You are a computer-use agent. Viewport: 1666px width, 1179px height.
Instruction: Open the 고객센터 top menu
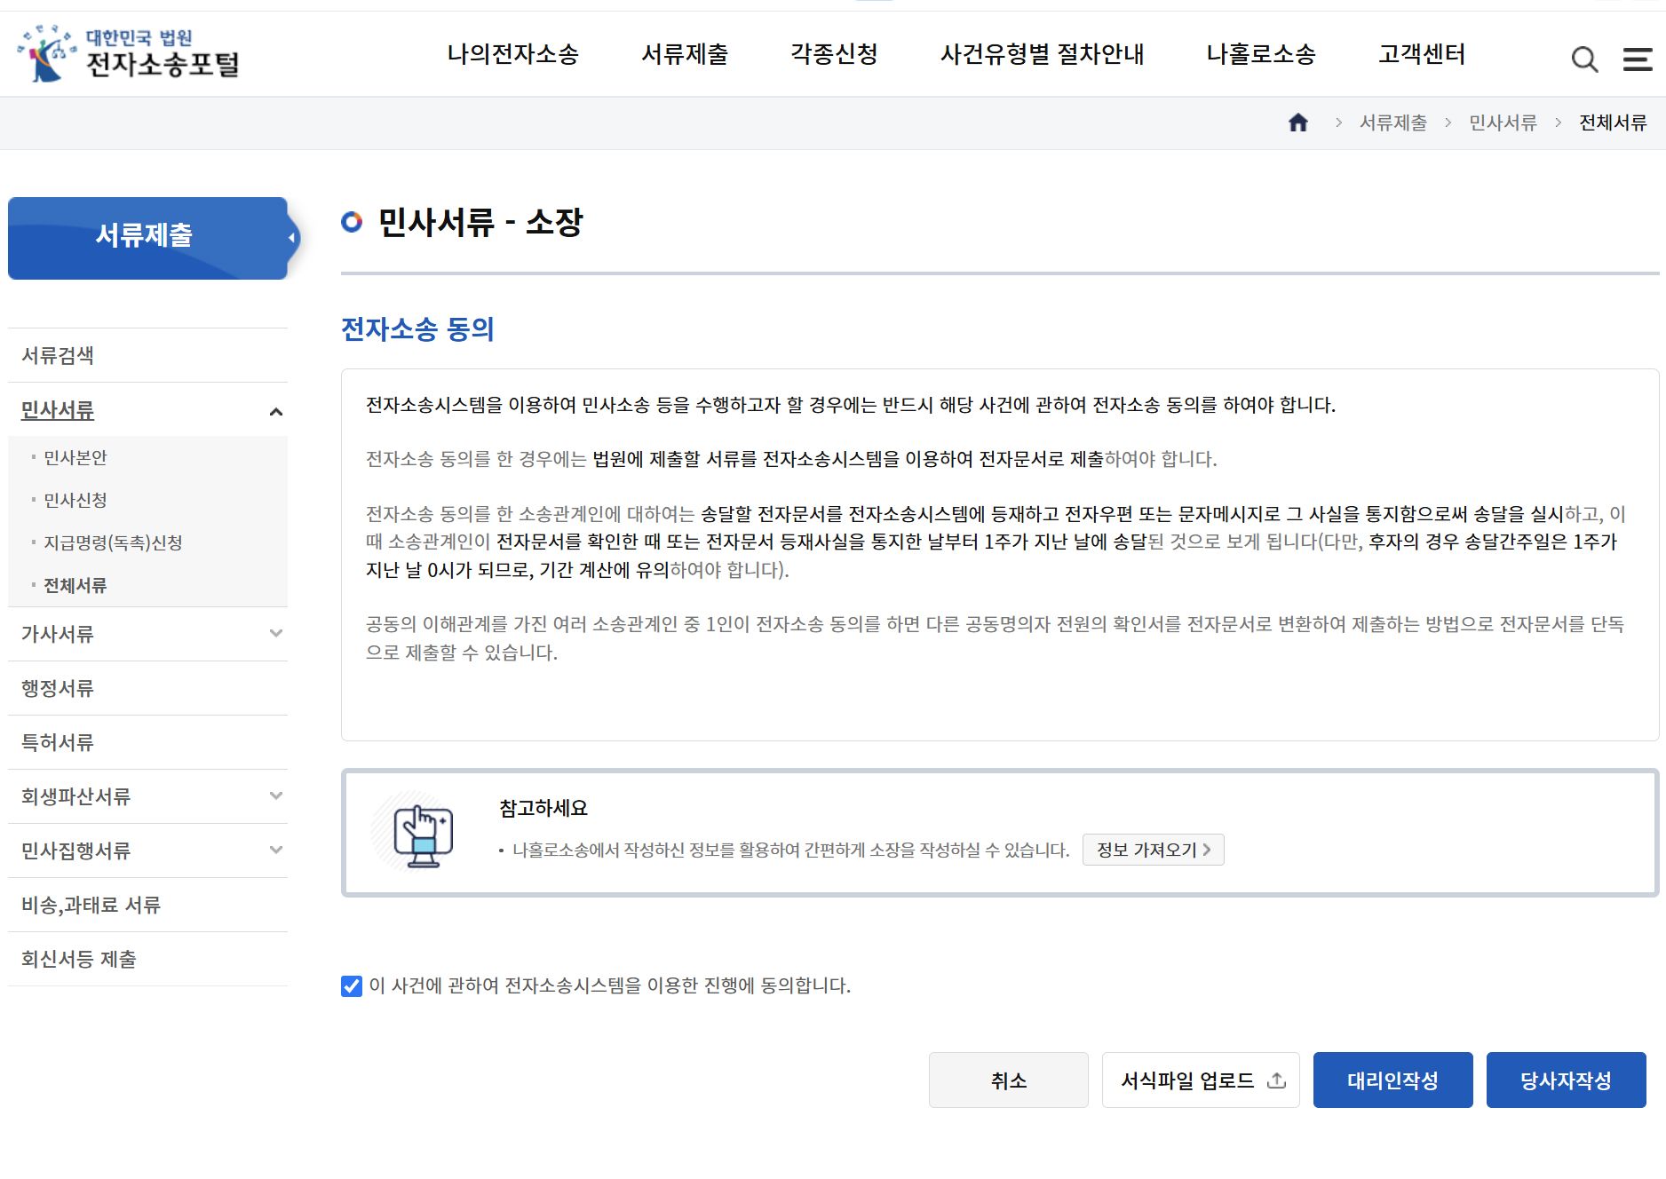pyautogui.click(x=1422, y=54)
